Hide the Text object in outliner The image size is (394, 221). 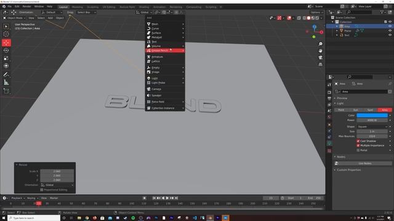[x=390, y=36]
